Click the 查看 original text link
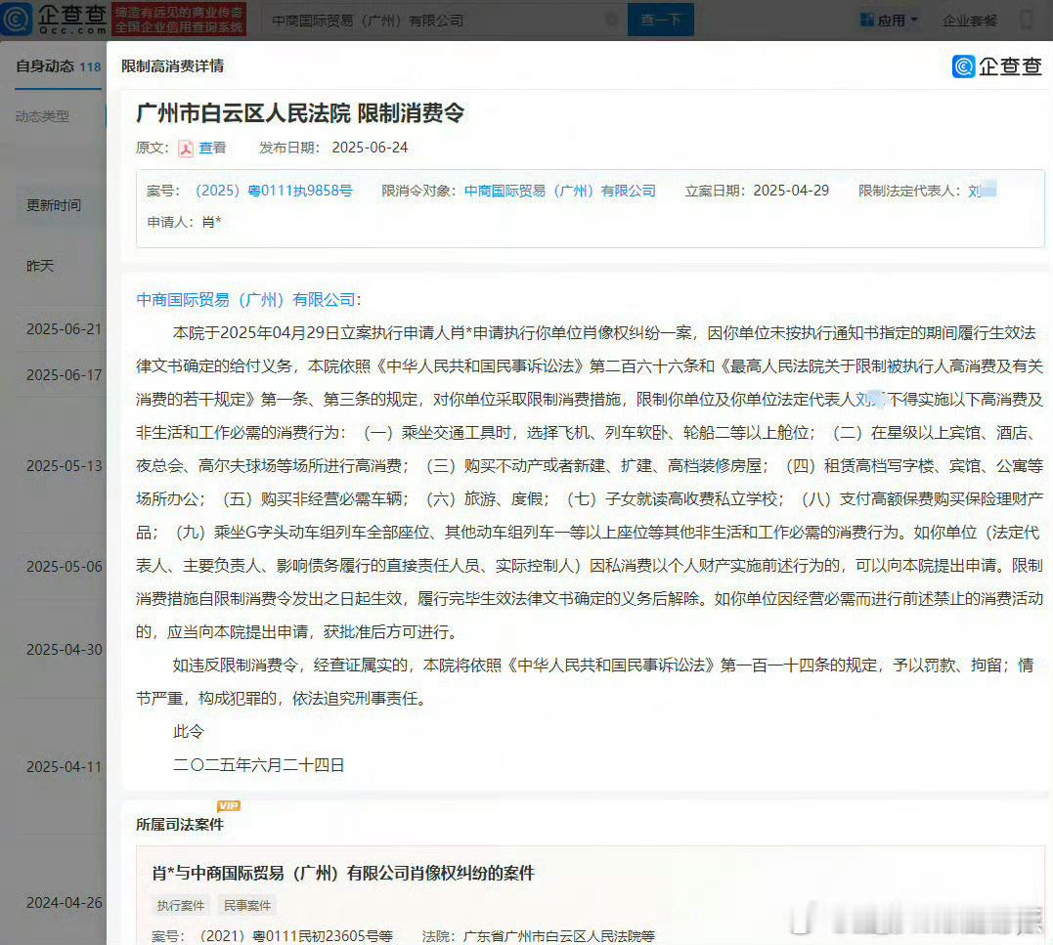Screen dimensions: 1053x945 tap(212, 148)
